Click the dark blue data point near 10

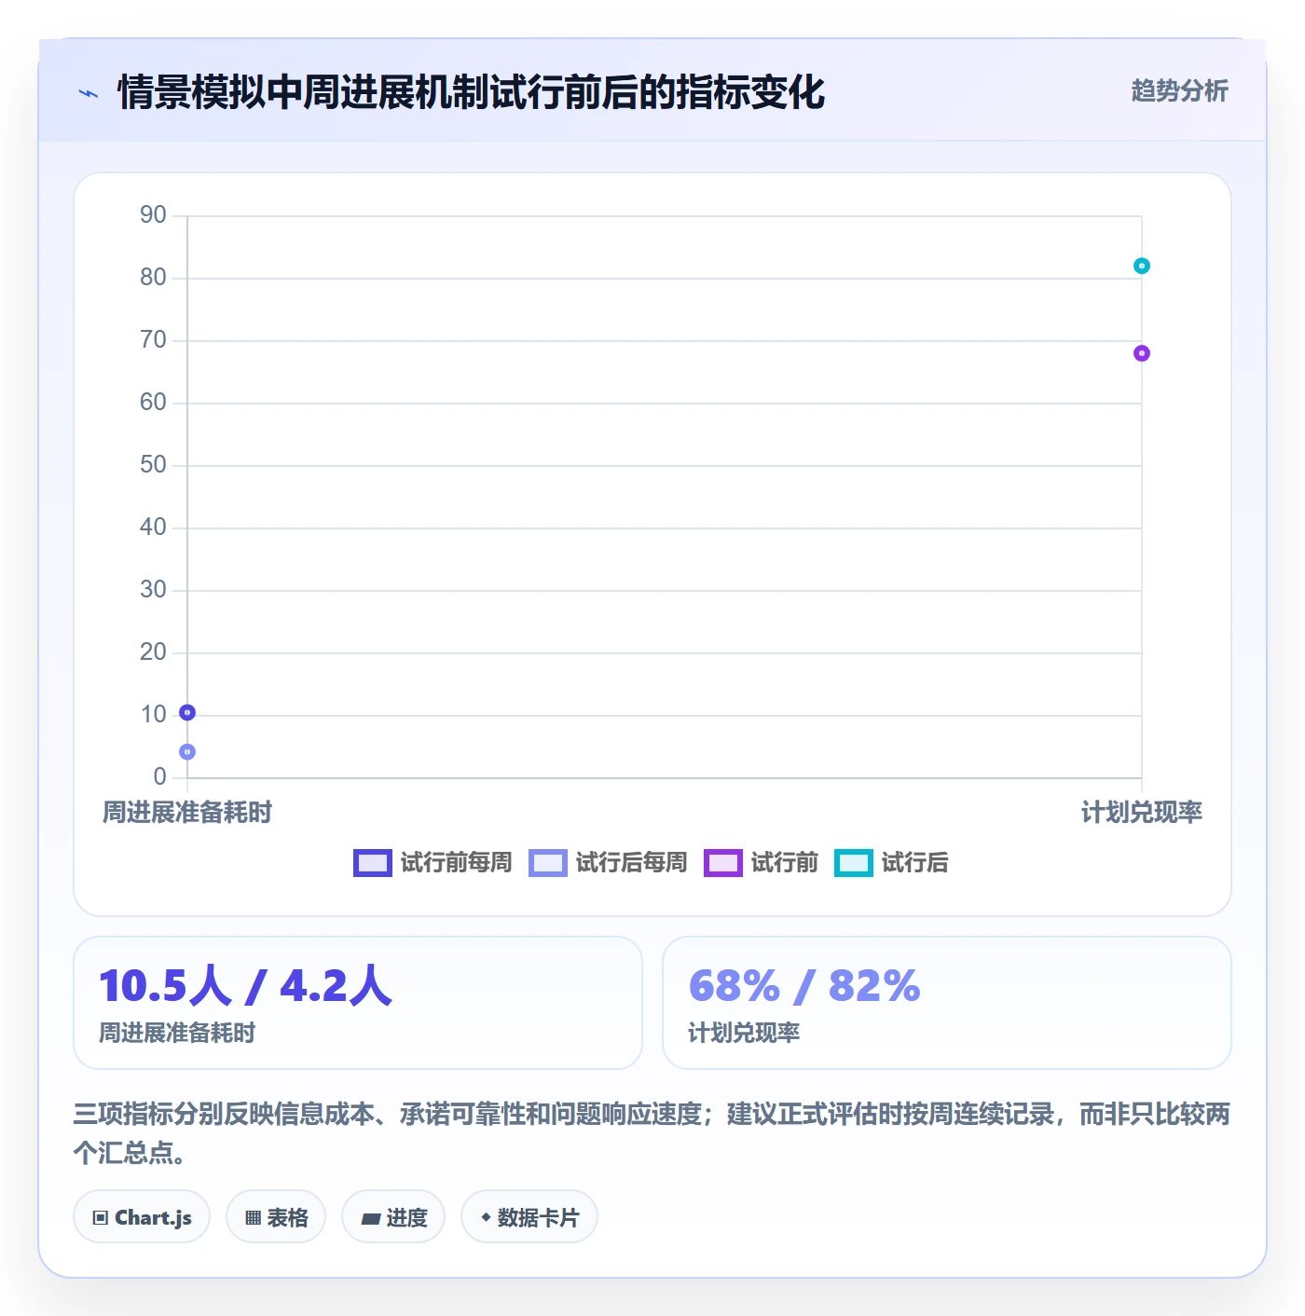[x=187, y=712]
